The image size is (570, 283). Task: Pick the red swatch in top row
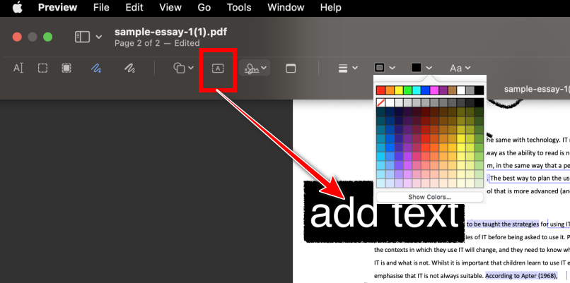coord(380,90)
